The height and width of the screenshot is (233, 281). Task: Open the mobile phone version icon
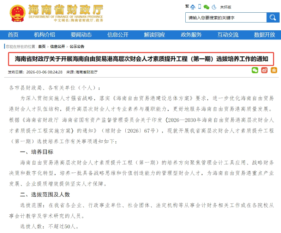pos(199,7)
